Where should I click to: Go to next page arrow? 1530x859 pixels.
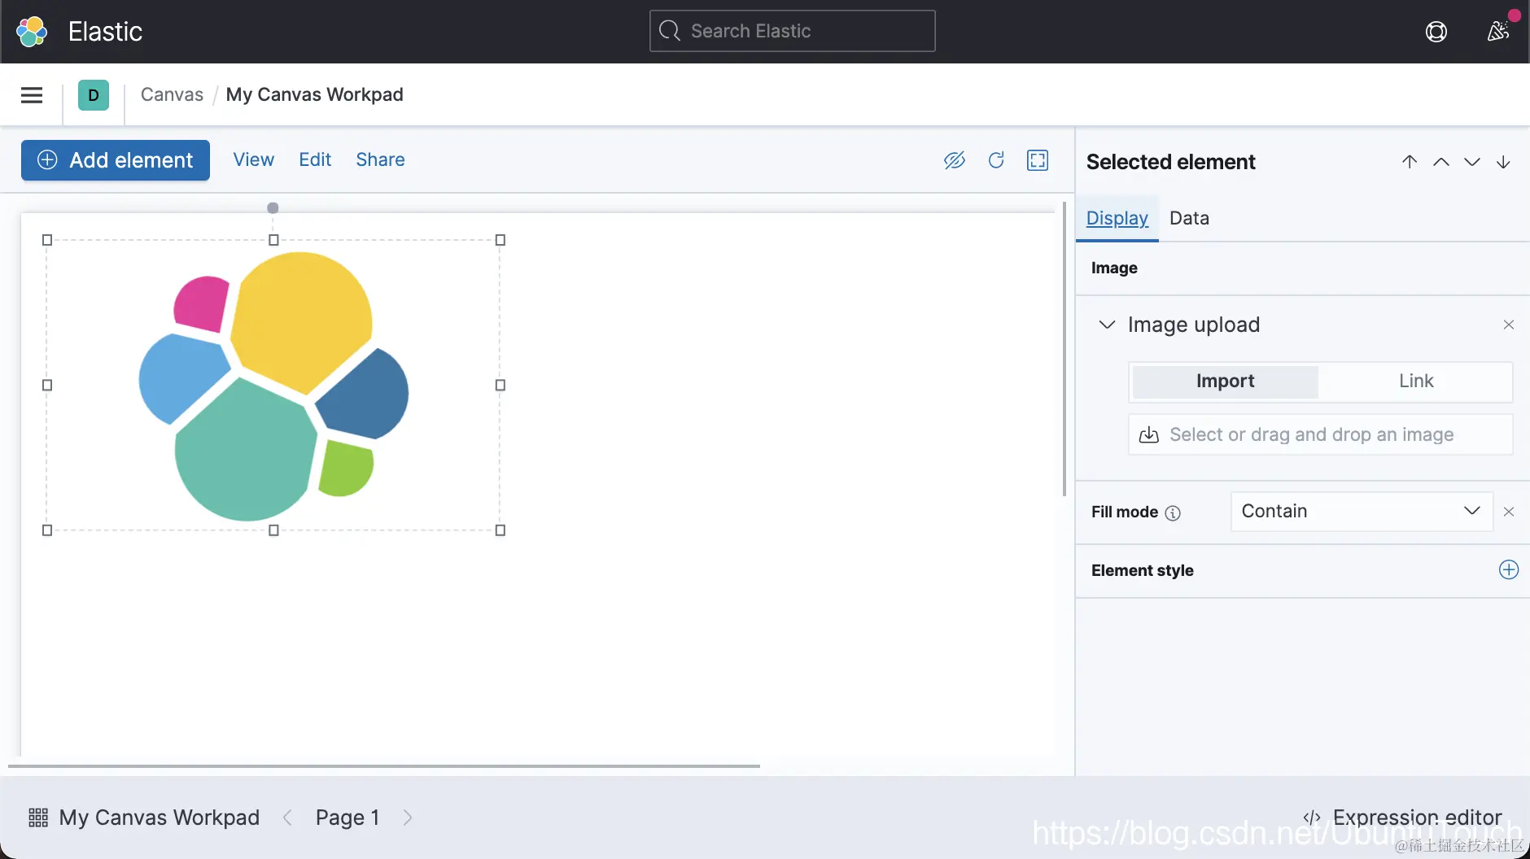408,818
